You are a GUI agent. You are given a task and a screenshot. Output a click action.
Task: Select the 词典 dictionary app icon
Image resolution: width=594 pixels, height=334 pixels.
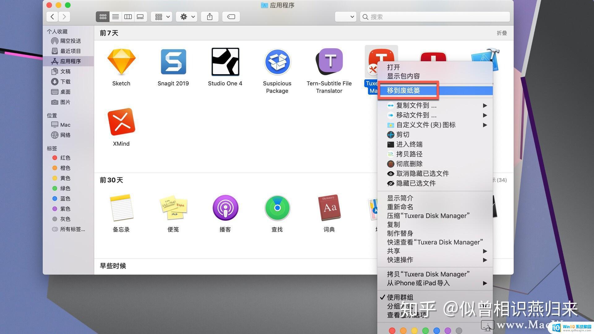[329, 208]
